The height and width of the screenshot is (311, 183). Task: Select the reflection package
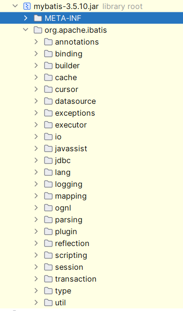(72, 243)
